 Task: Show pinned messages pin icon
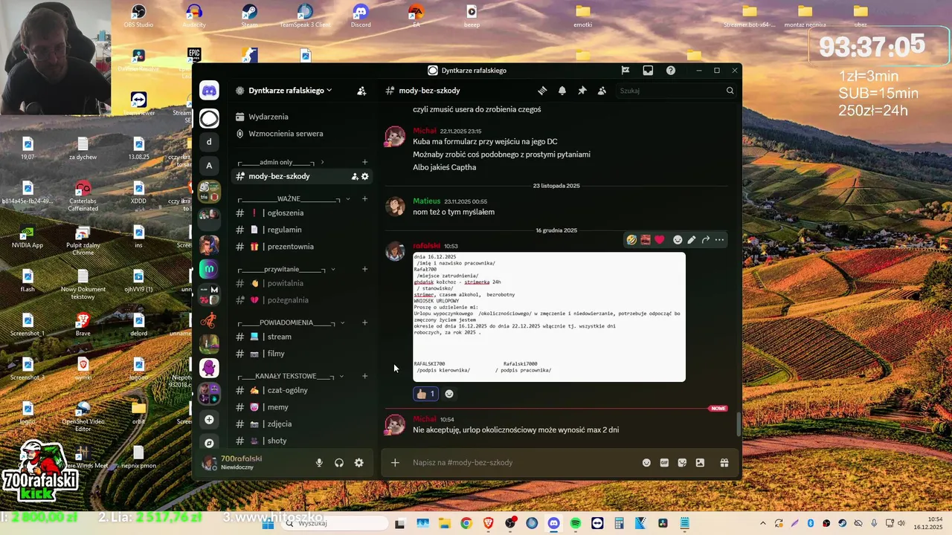tap(582, 91)
